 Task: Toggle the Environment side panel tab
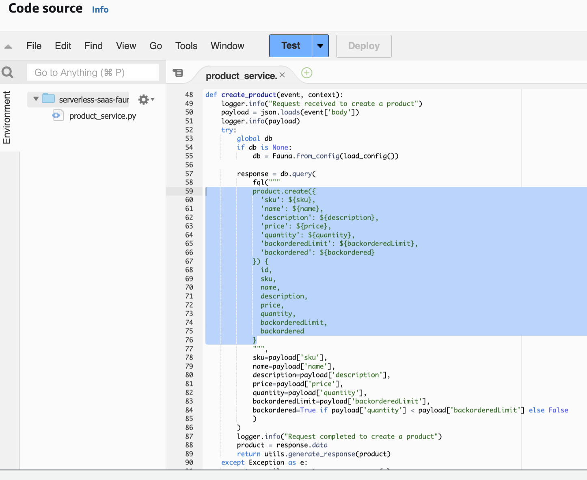pos(7,118)
